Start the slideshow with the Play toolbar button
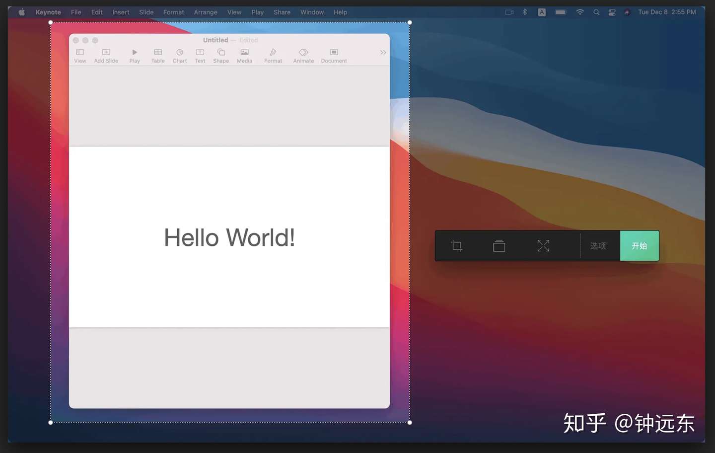The width and height of the screenshot is (715, 453). 135,56
